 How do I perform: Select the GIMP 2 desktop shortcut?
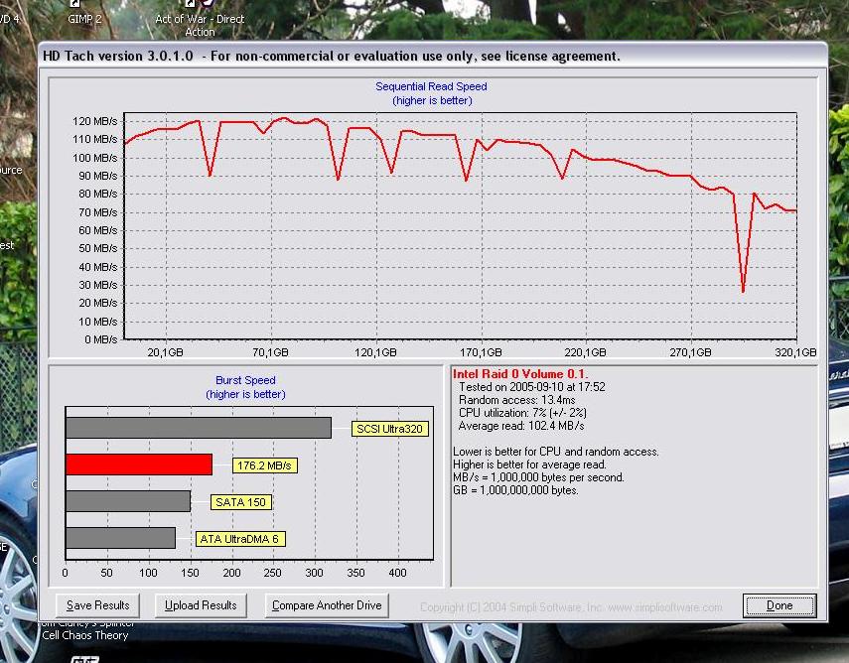84,14
